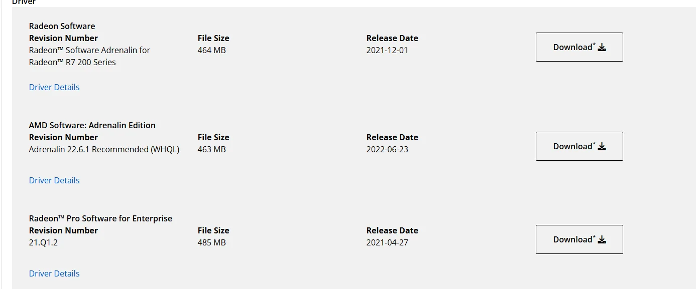Viewport: 696px width, 289px height.
Task: Click the Radeon Pro Software for Enterprise heading
Action: (x=100, y=218)
